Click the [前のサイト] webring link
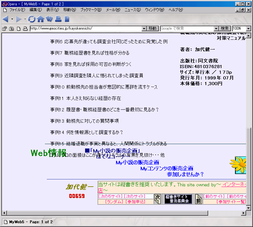This screenshot has width=253, height=227. tap(214, 196)
